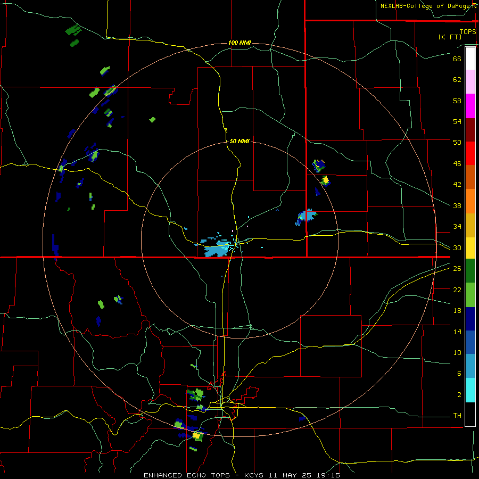479x479 pixels.
Task: Click the 22 legend value
Action: [457, 290]
